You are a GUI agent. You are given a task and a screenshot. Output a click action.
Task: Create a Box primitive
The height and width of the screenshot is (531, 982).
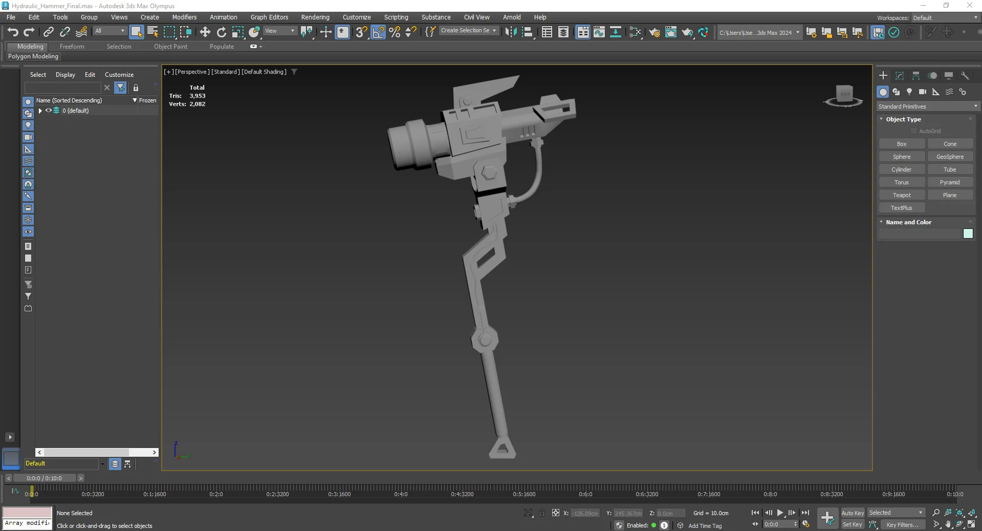pyautogui.click(x=902, y=144)
